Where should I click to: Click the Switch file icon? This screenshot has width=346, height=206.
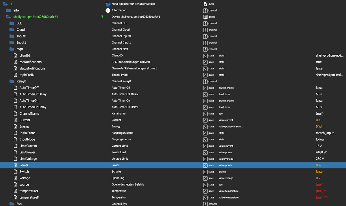pyautogui.click(x=16, y=171)
